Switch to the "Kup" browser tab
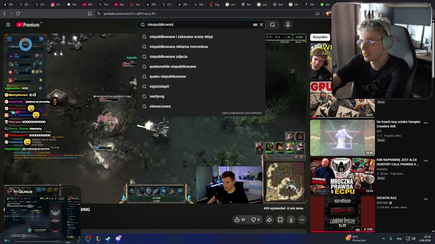Viewport: 435px width, 244px height. tap(135, 4)
